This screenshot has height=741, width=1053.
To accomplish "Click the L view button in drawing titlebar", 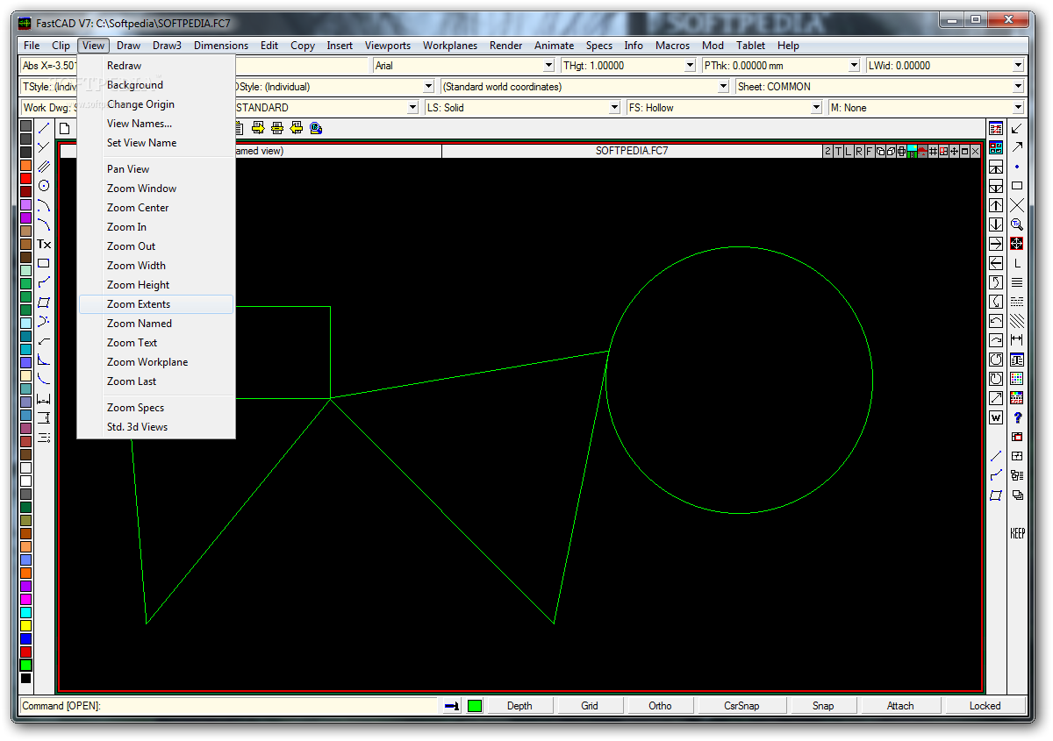I will point(849,152).
